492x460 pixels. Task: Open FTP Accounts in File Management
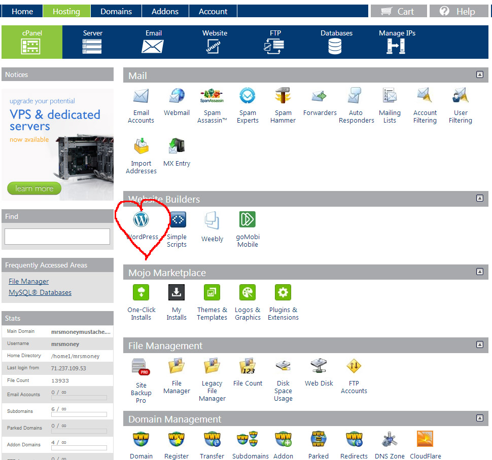[x=354, y=366]
